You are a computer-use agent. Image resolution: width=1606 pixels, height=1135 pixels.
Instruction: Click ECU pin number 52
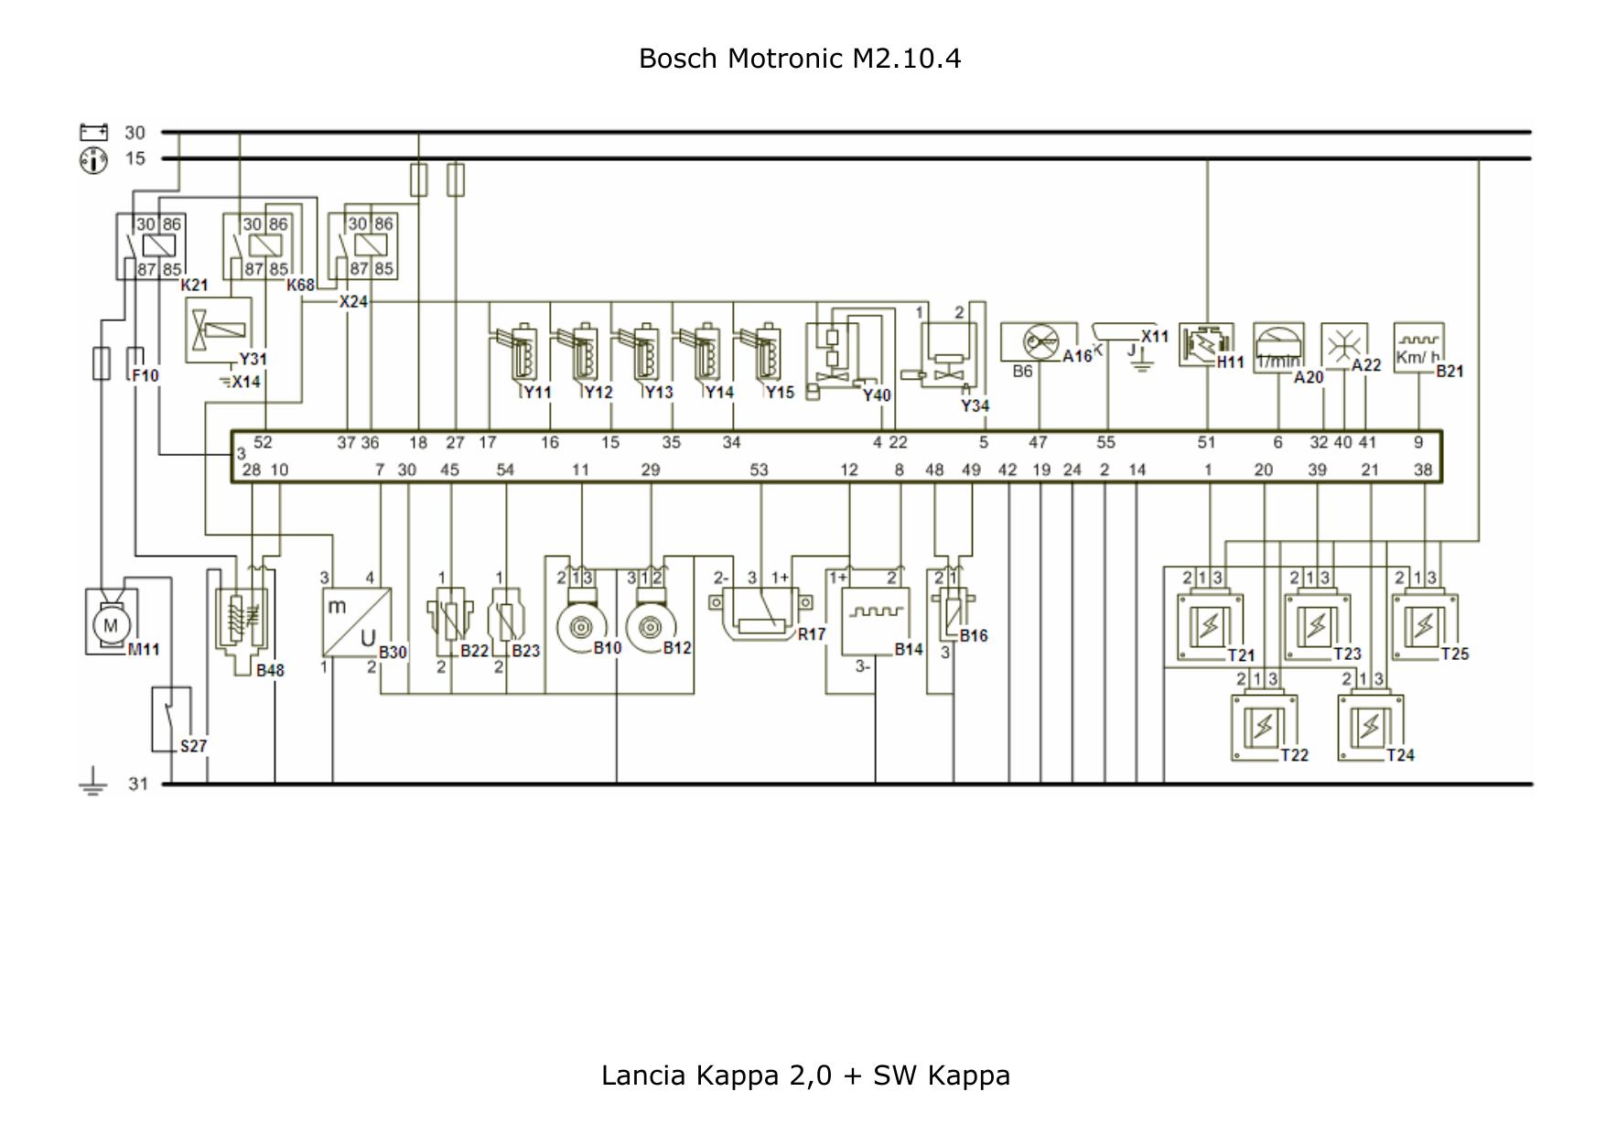263,442
